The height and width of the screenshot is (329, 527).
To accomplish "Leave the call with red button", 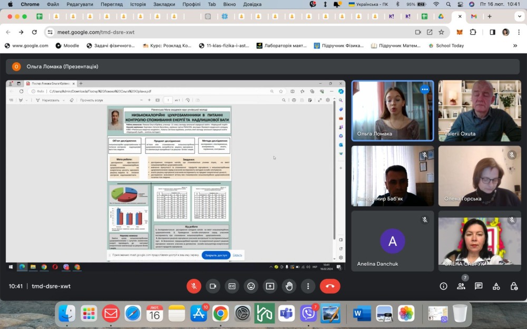I will 330,286.
